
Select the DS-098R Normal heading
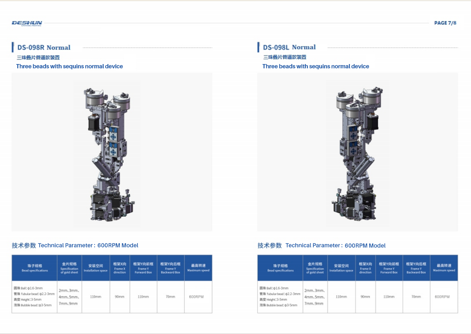point(44,48)
